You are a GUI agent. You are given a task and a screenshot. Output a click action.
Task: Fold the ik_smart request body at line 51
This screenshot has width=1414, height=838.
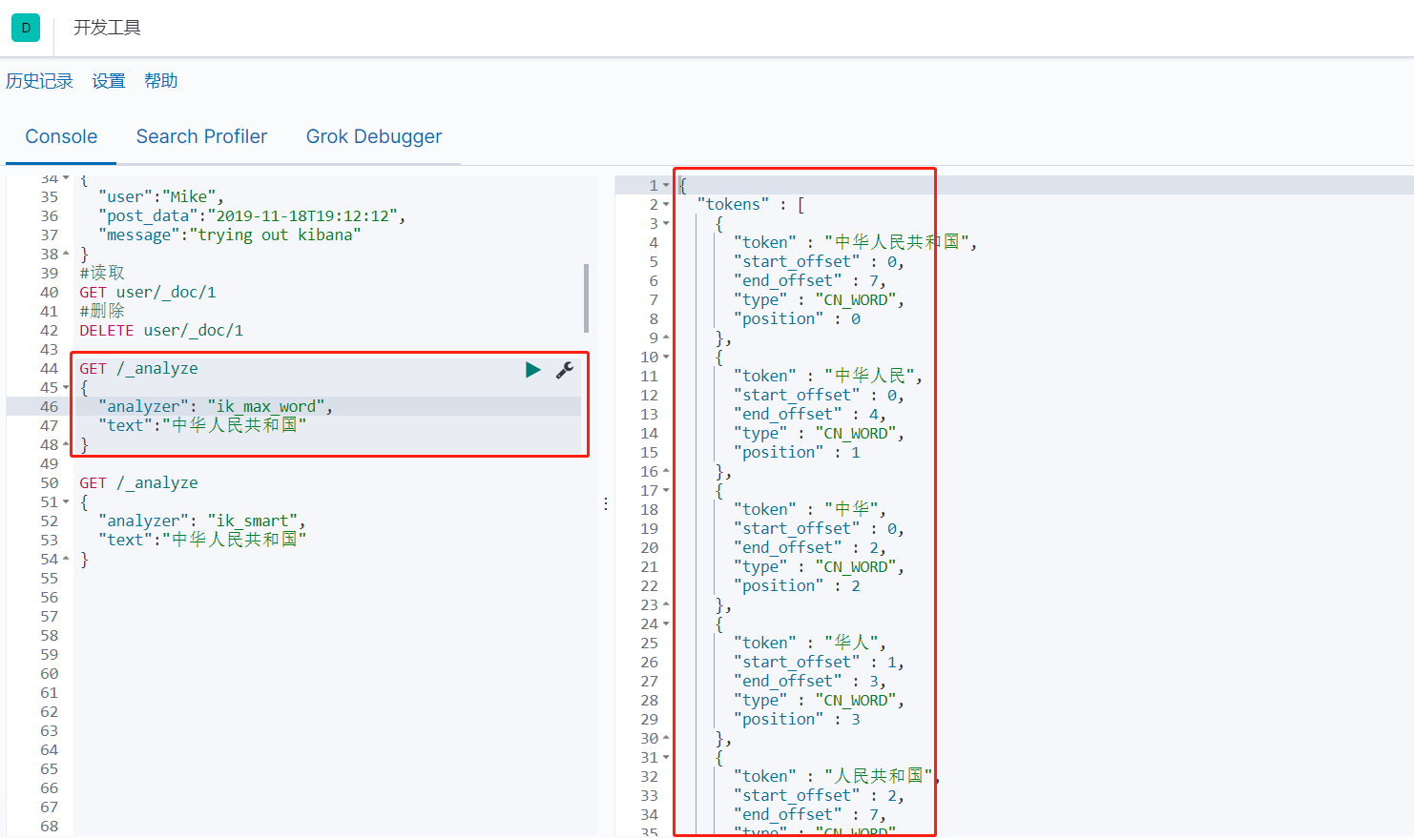click(67, 501)
